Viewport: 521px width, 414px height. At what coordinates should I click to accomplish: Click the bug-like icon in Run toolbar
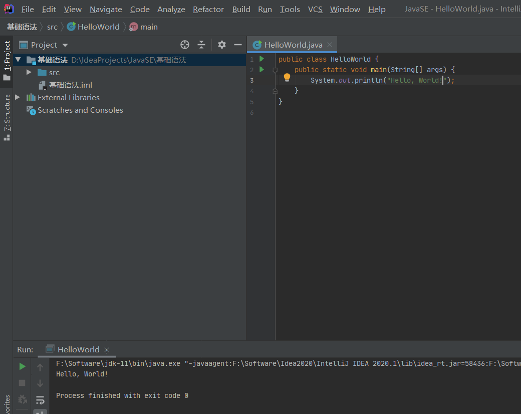pyautogui.click(x=22, y=399)
